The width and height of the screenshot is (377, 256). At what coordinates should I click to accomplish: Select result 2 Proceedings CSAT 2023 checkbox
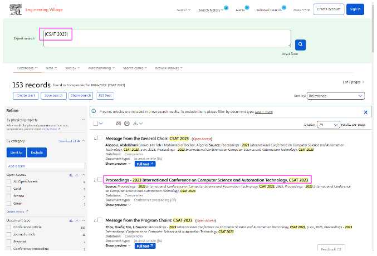100,180
